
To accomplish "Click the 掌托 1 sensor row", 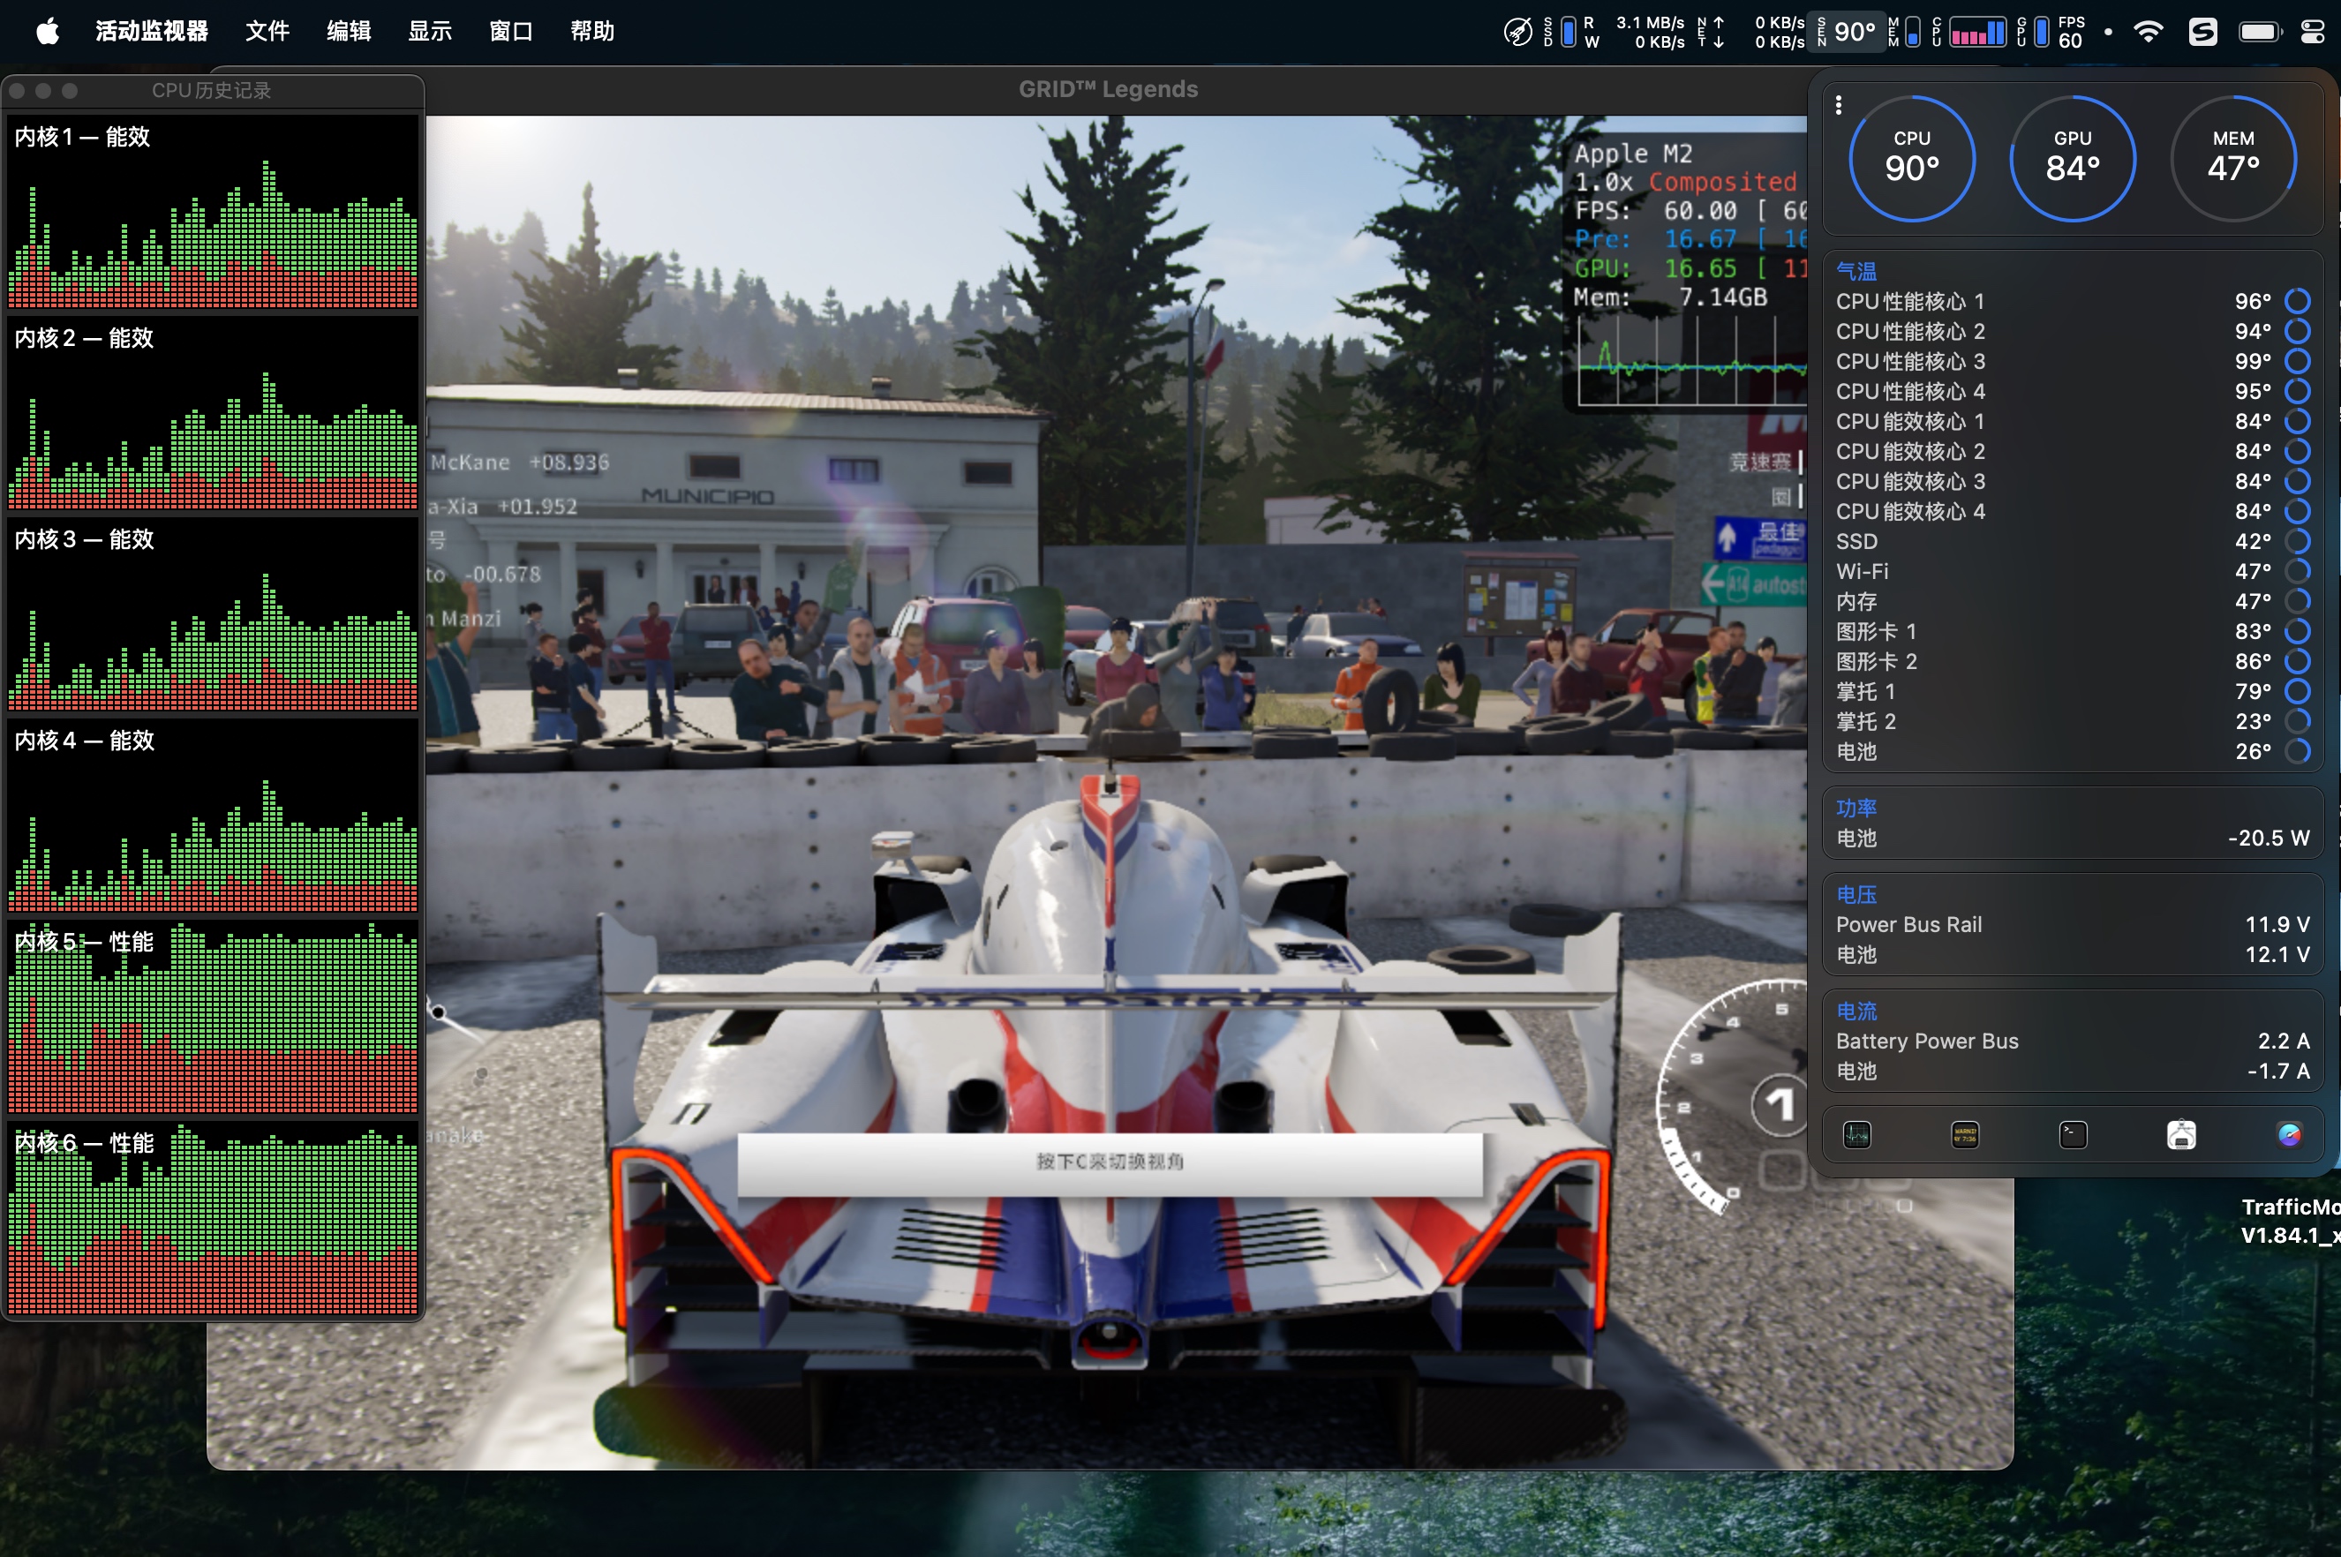I will 2072,691.
